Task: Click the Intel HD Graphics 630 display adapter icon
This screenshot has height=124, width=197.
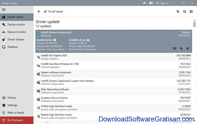Action: coord(38,57)
